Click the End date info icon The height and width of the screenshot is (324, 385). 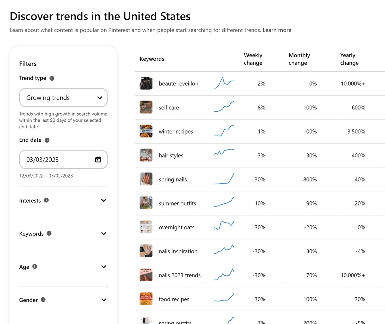(47, 140)
